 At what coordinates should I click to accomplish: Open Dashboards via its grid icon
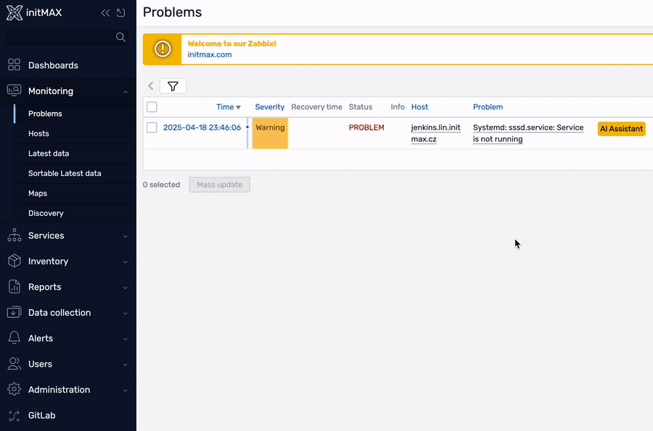(x=14, y=65)
